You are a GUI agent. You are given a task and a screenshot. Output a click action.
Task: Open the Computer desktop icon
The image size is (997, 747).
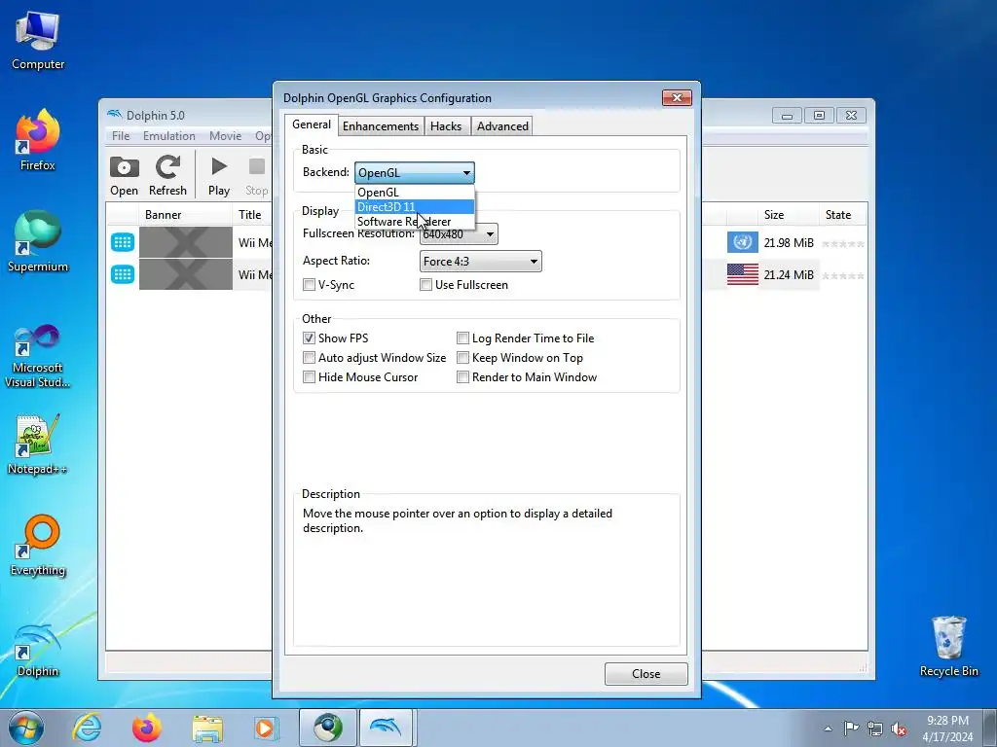point(38,41)
